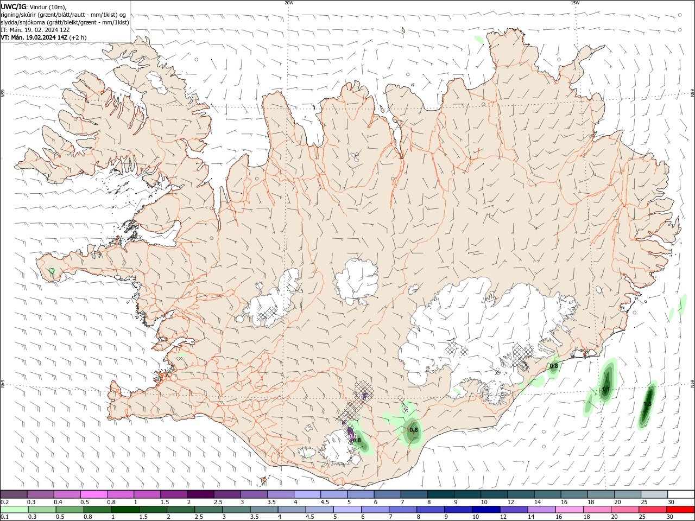Click the 'UWC/IG: Vindur (10m)' title text
The width and height of the screenshot is (695, 521).
(x=34, y=7)
